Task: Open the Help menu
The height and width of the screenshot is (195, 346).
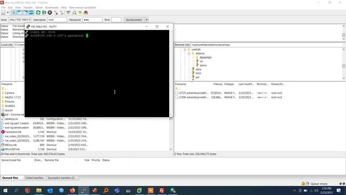Action: pos(64,8)
